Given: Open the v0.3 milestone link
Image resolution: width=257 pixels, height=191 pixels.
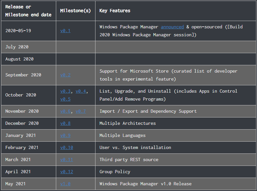Looking at the screenshot, I should (x=65, y=91).
